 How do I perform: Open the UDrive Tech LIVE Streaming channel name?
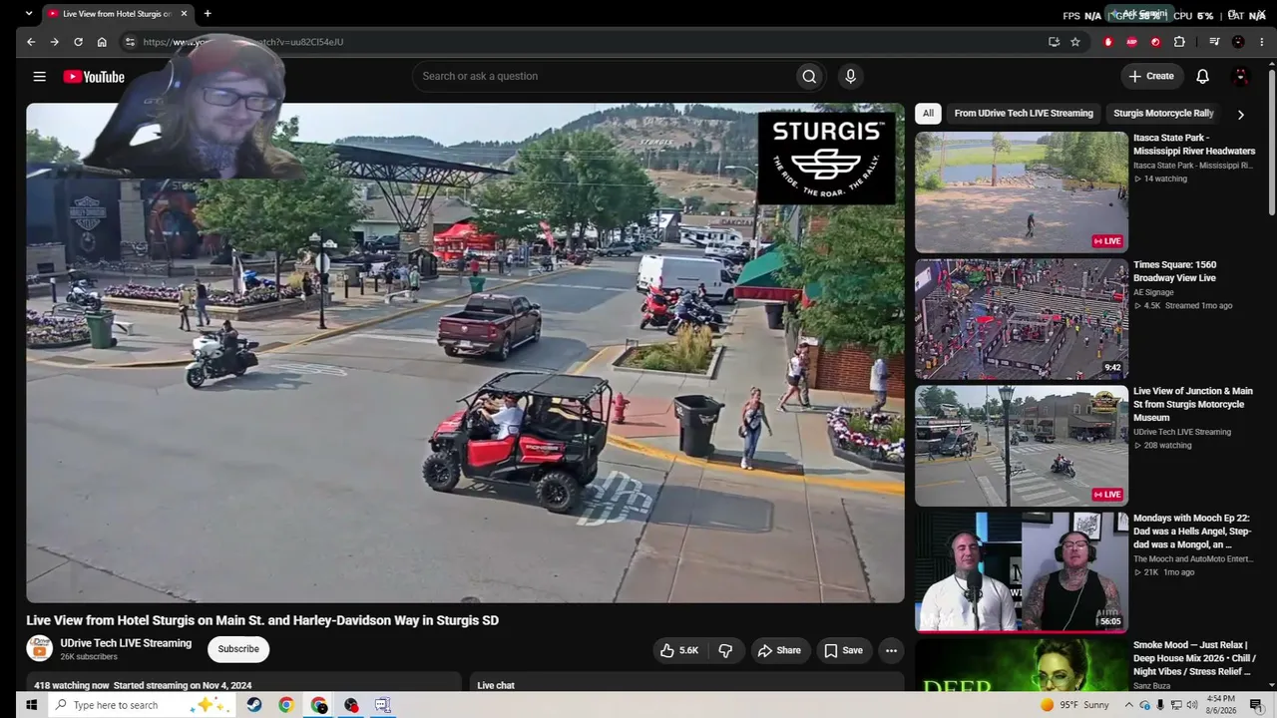point(126,643)
